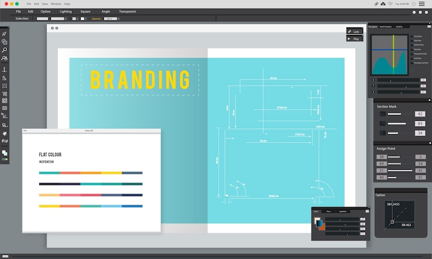Collapse the Section Mark panel dot

coord(430,100)
